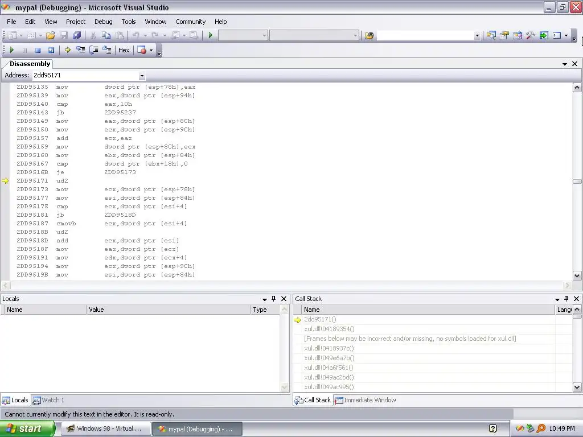Click the Stop Debugging square icon
This screenshot has height=437, width=583.
(x=38, y=50)
